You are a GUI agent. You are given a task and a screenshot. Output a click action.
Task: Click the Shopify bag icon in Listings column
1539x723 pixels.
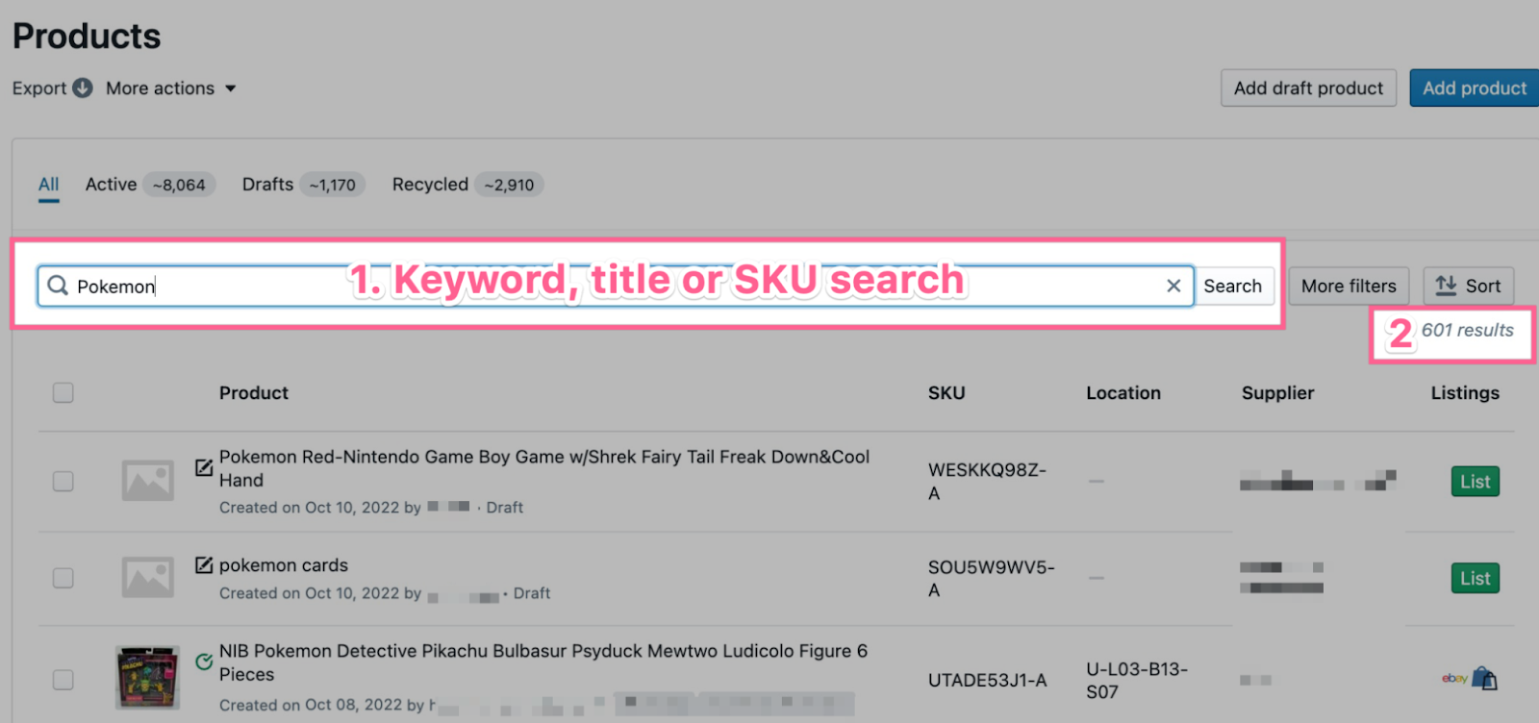1485,679
